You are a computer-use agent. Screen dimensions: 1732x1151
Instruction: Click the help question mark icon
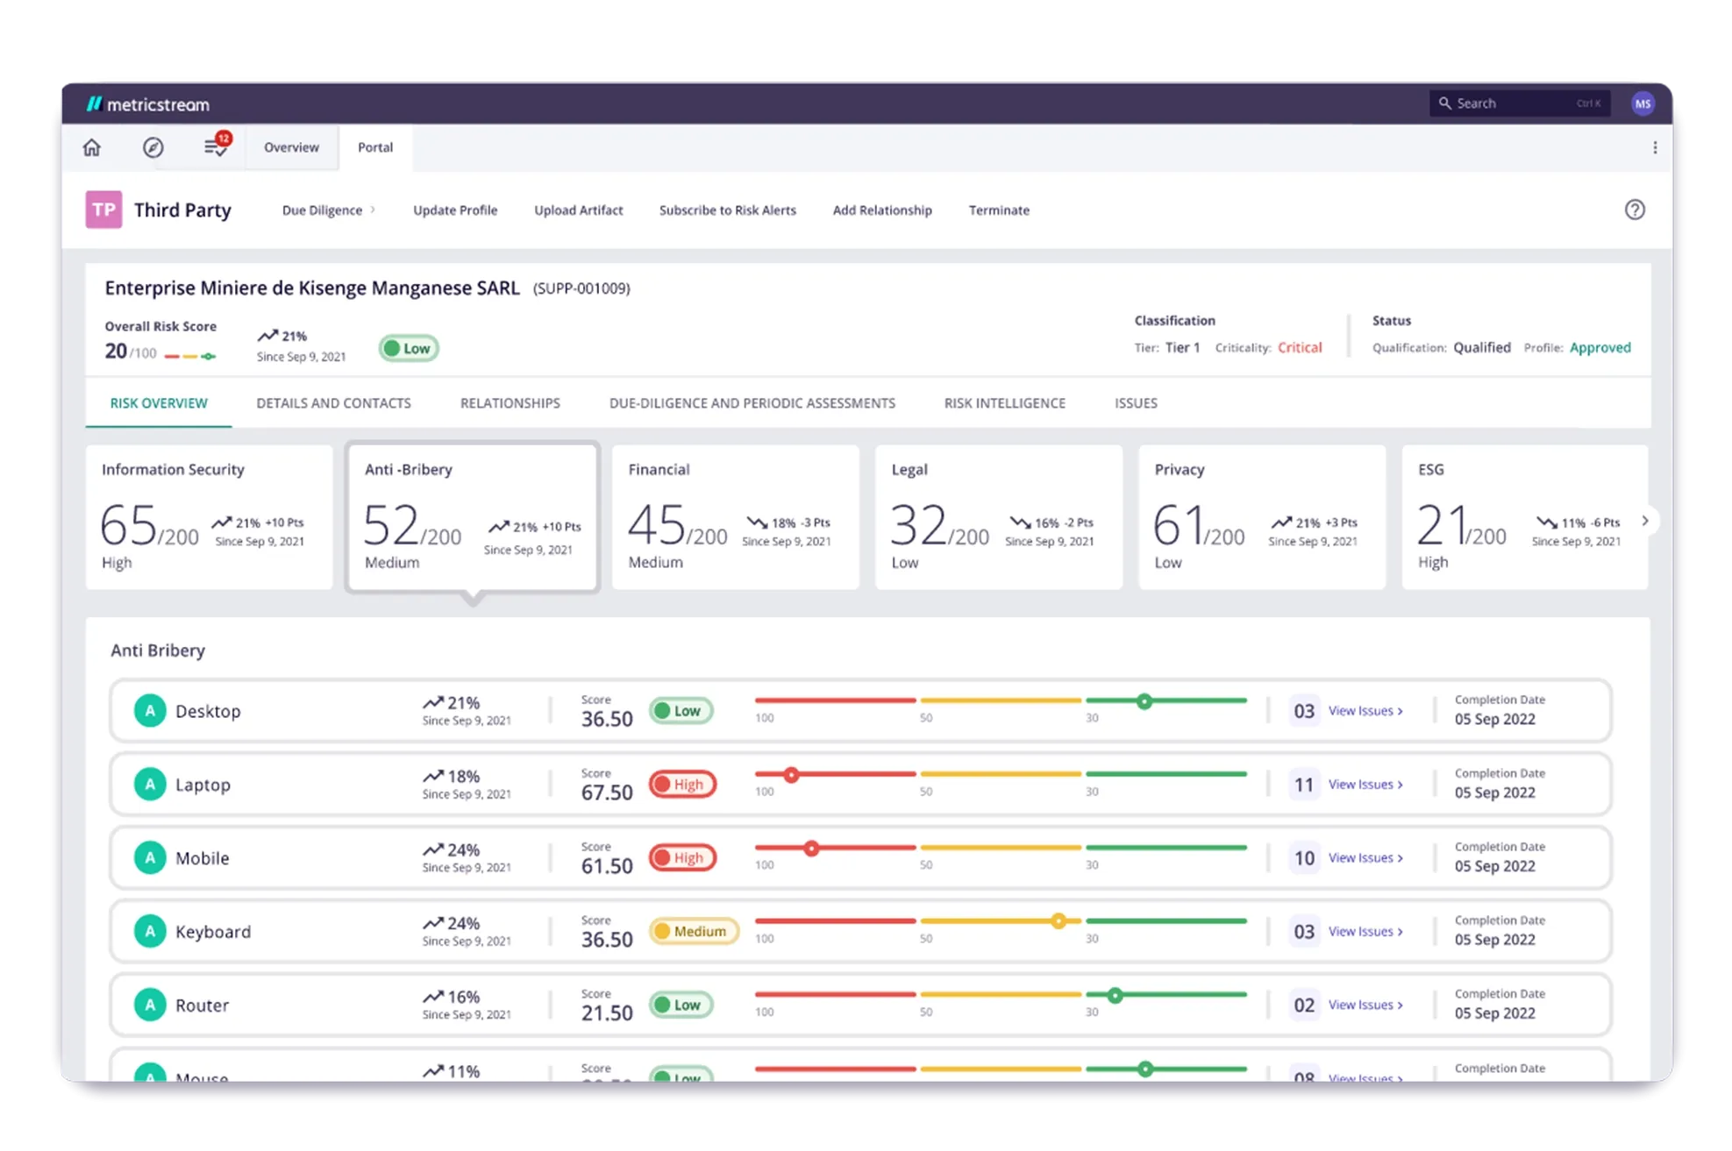click(1634, 210)
